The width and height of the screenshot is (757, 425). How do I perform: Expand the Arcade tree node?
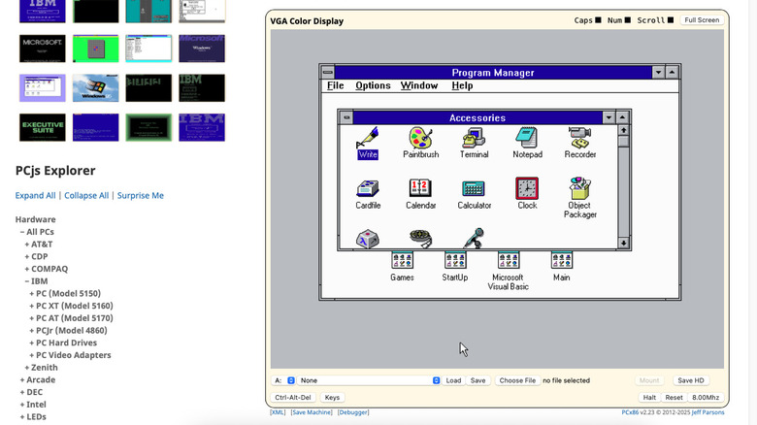38,379
